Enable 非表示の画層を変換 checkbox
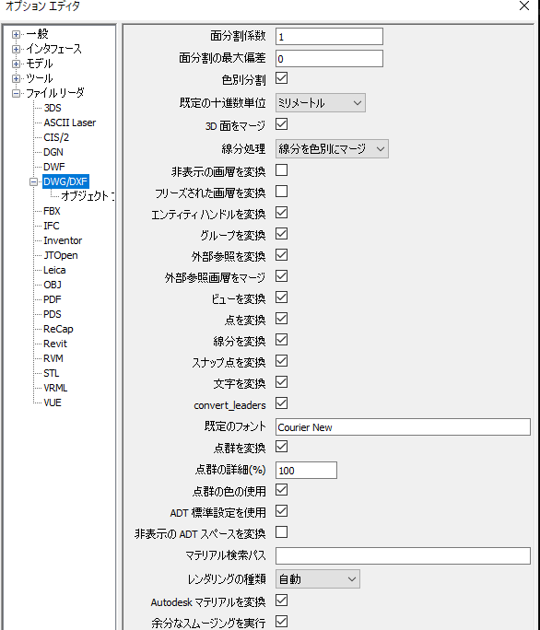The height and width of the screenshot is (630, 540). coord(281,170)
